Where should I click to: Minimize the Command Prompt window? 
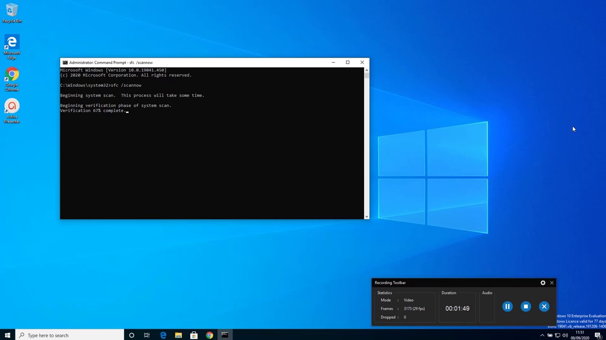[333, 62]
